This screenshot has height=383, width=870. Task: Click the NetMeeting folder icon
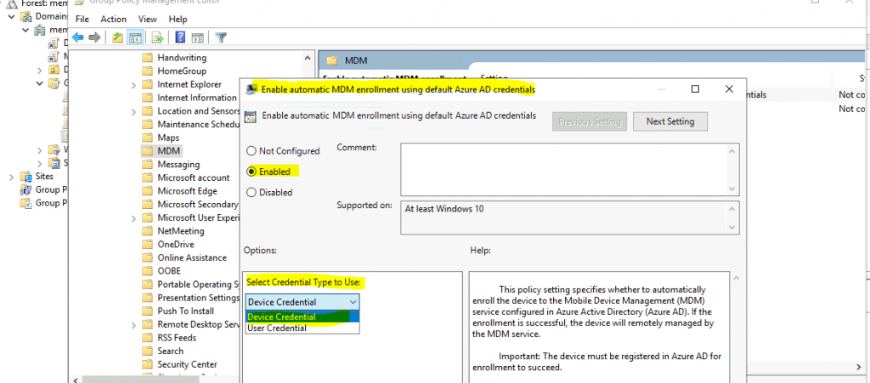click(147, 231)
